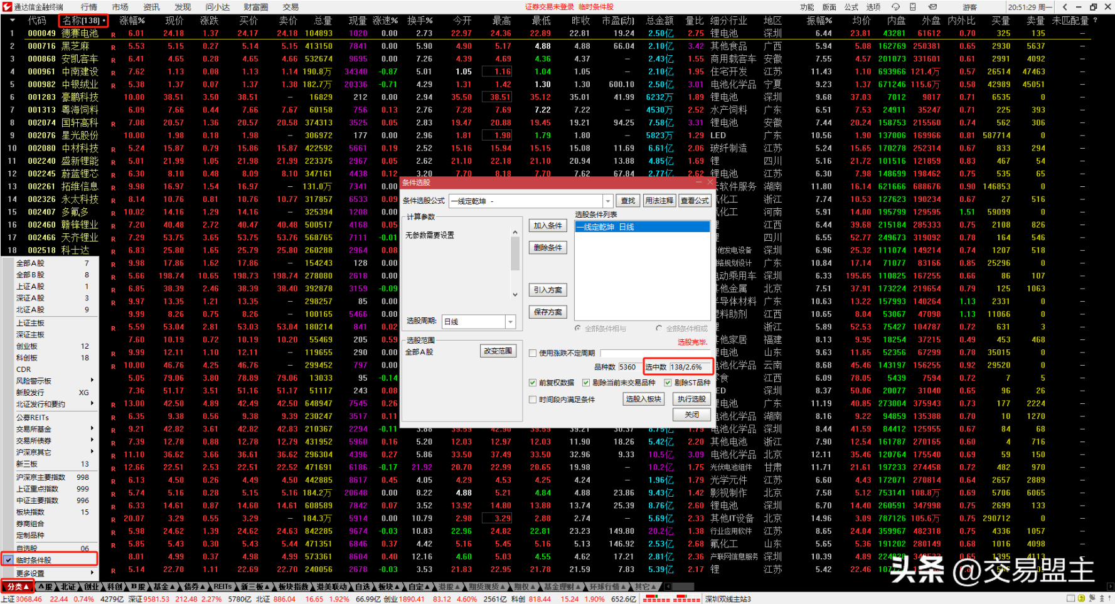Click the R marker beside 德赛电池
Screen dimensions: 1115x604
pyautogui.click(x=113, y=34)
